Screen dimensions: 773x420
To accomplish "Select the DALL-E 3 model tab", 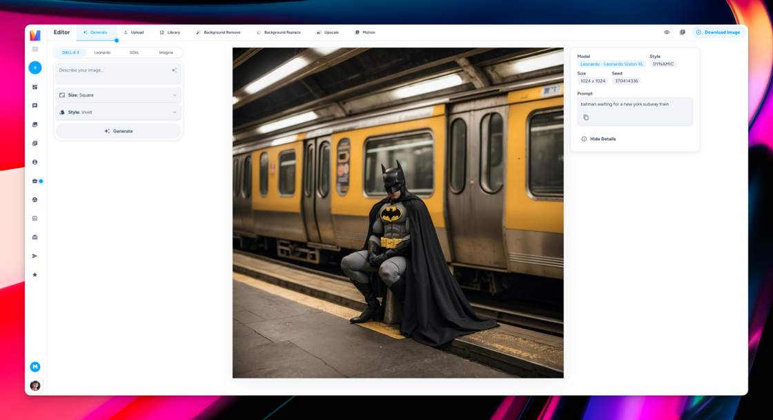I will (70, 52).
